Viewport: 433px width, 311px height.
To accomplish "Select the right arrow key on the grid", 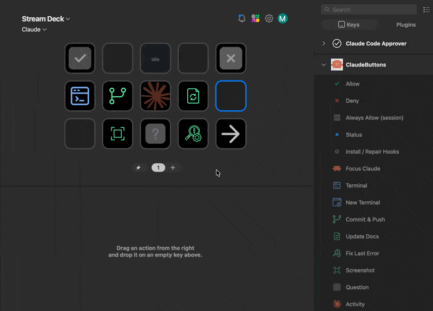I will (x=231, y=134).
